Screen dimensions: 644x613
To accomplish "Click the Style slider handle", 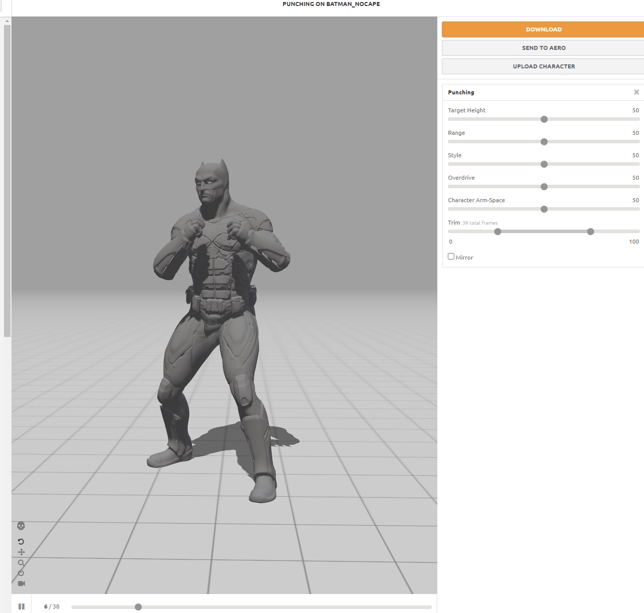I will (x=544, y=164).
